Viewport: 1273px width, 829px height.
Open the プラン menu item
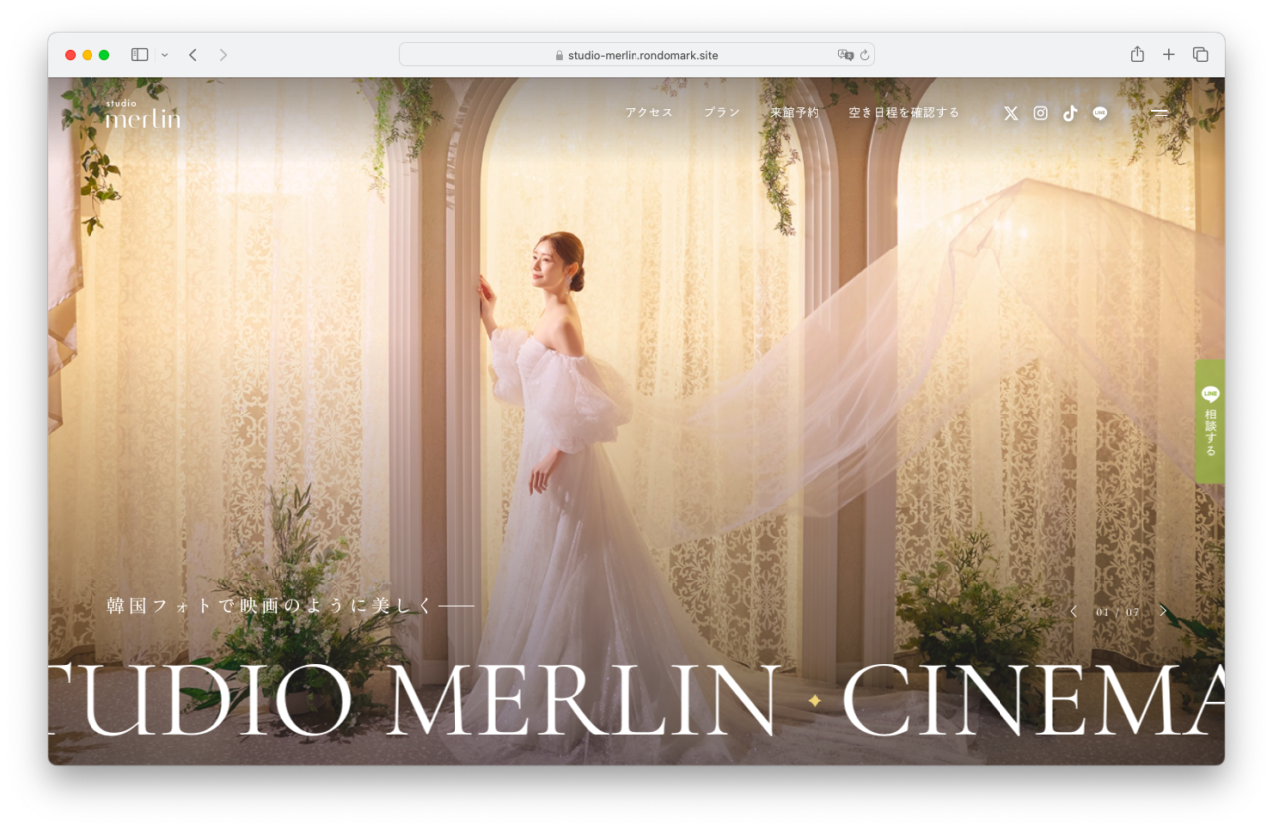point(722,113)
